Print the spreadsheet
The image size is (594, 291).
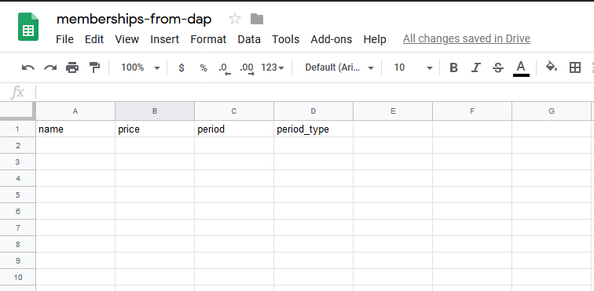pyautogui.click(x=72, y=67)
